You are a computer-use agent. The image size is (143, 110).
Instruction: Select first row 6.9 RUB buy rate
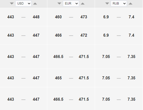point(106,17)
